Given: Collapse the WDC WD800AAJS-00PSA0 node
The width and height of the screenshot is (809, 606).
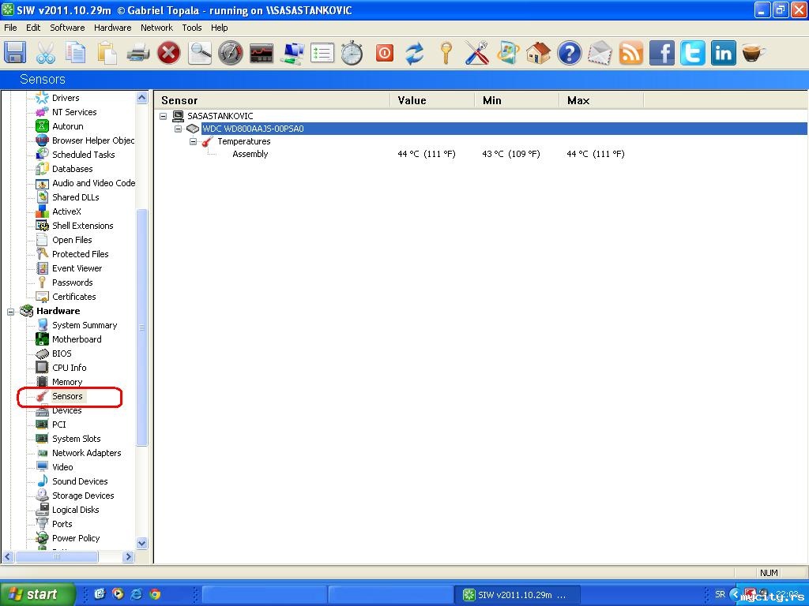Looking at the screenshot, I should click(x=178, y=129).
